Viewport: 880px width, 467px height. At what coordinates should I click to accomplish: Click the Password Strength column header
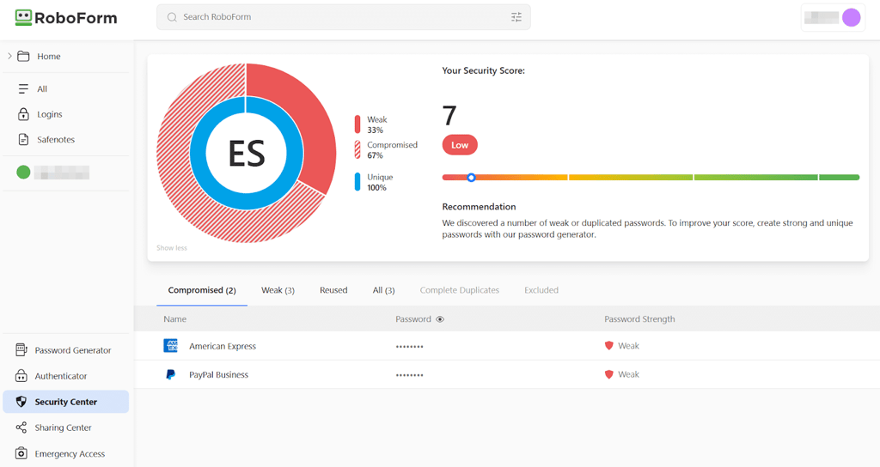pyautogui.click(x=639, y=319)
